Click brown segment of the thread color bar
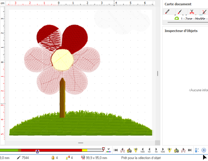 [x=19, y=150]
